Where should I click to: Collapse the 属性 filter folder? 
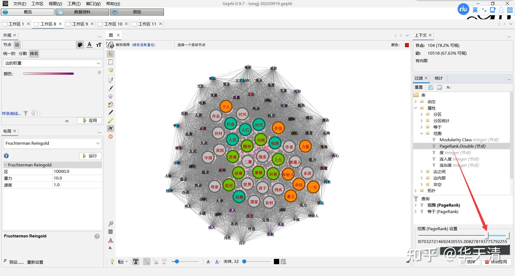point(416,108)
